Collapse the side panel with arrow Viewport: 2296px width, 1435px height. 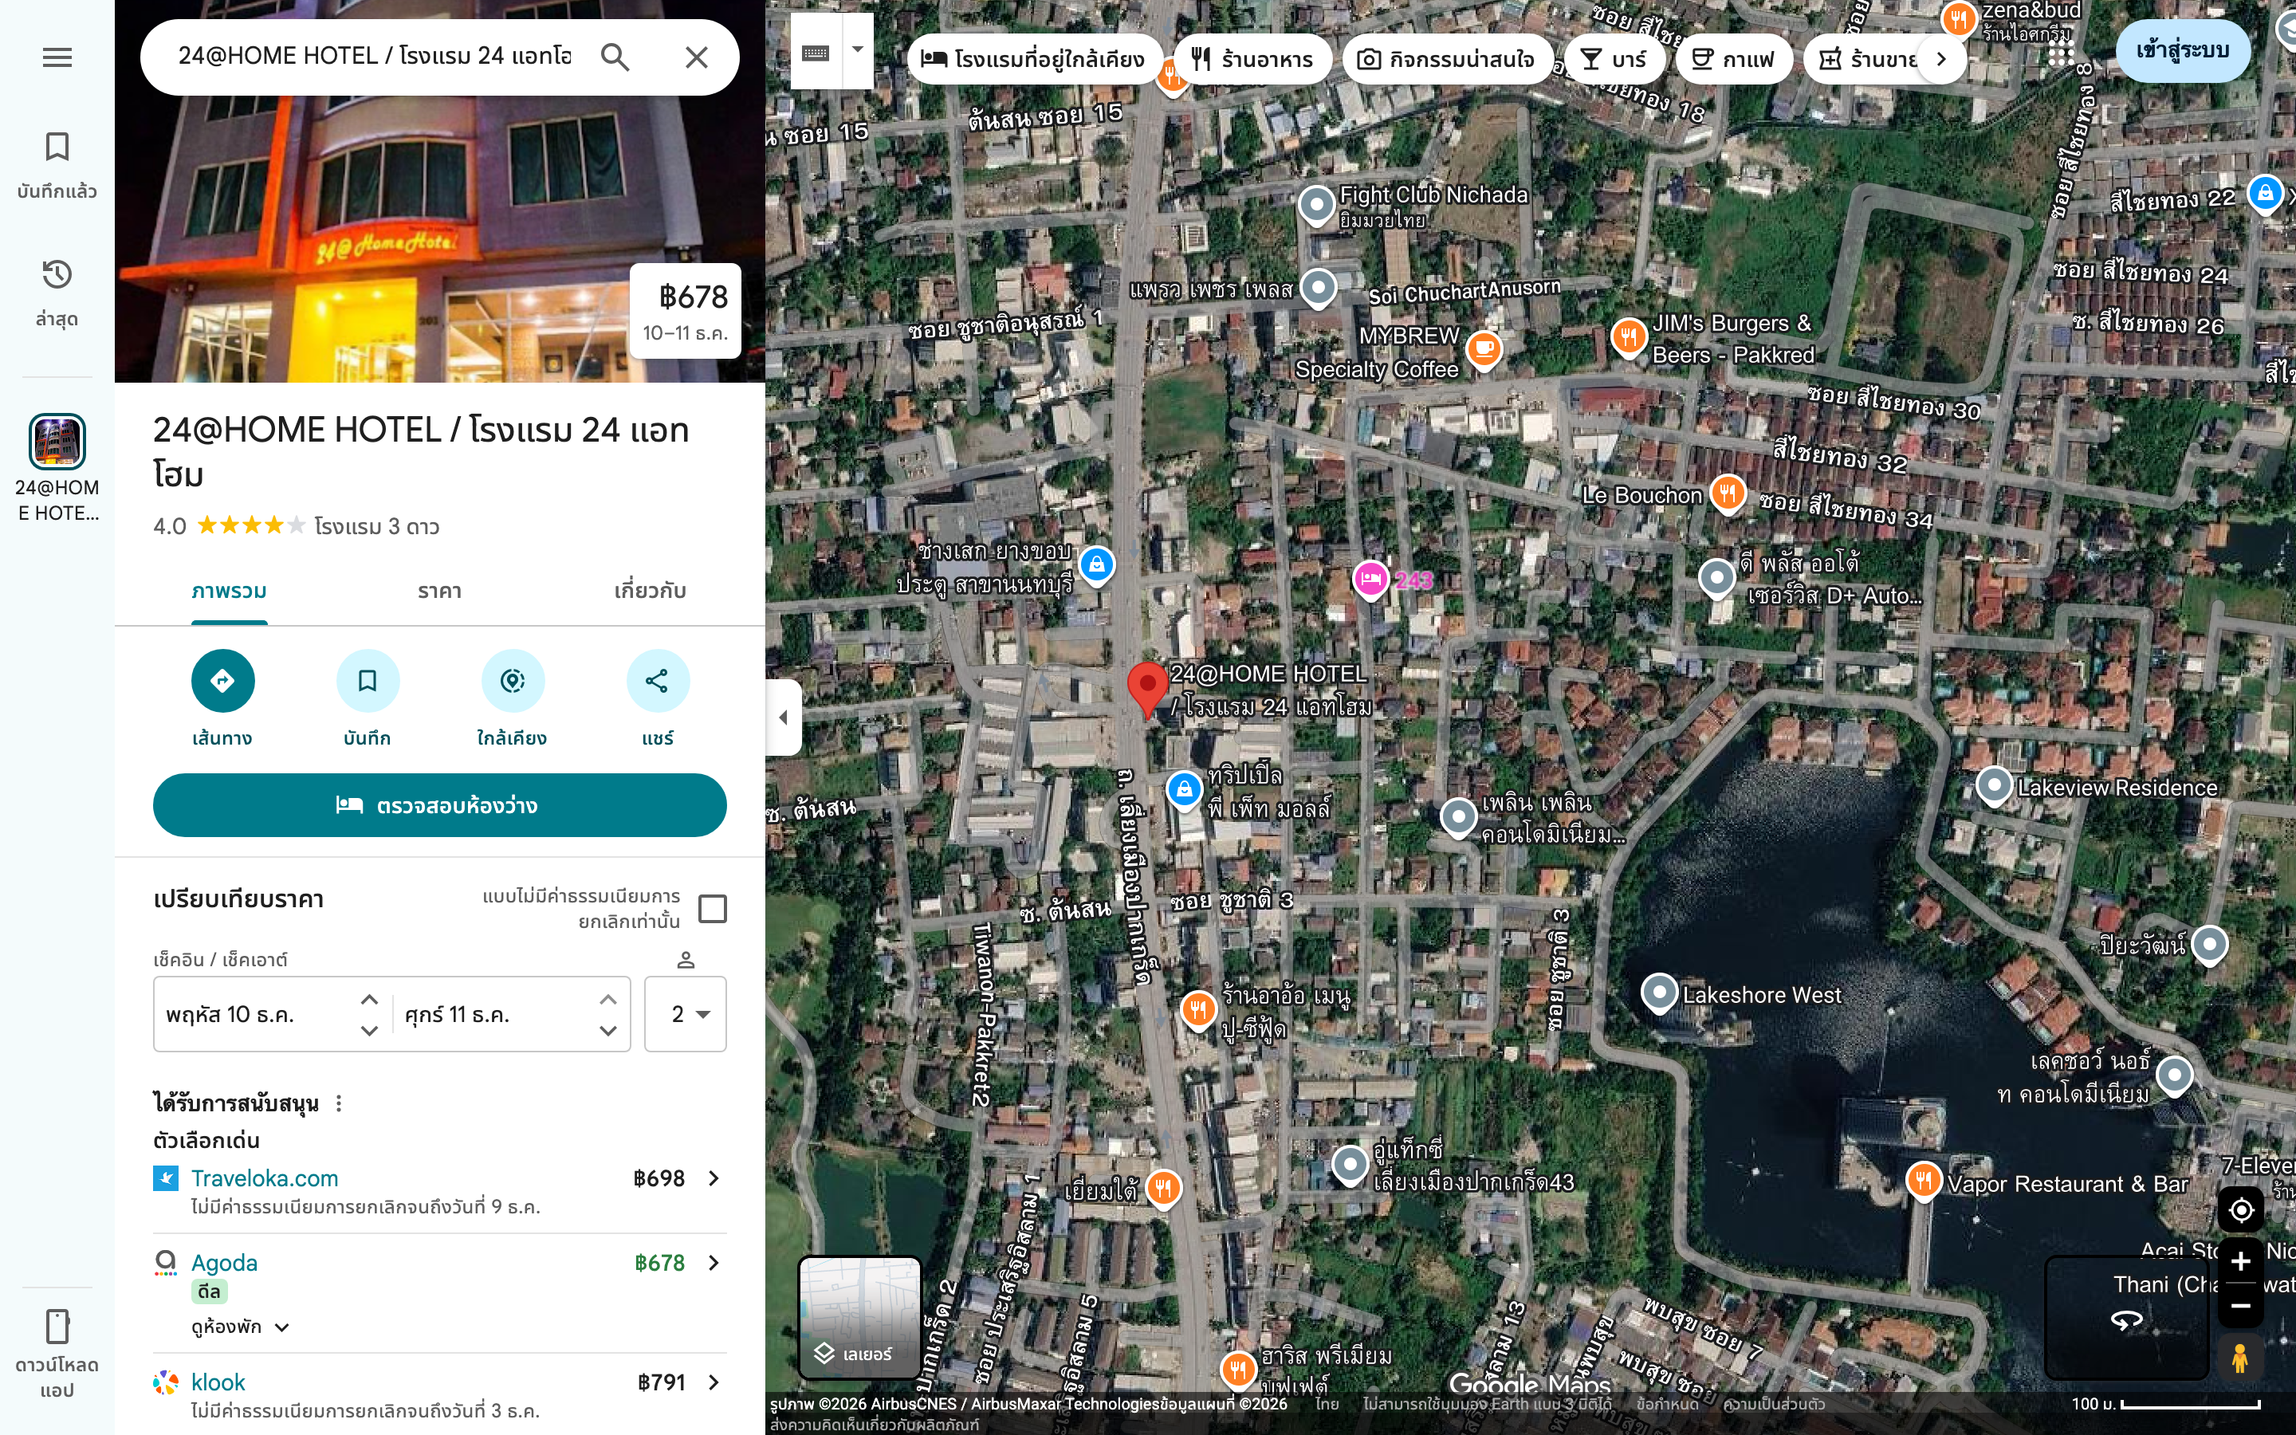tap(784, 717)
